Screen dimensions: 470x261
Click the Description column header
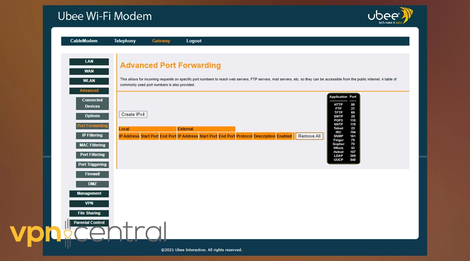pos(264,136)
